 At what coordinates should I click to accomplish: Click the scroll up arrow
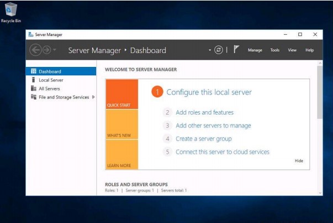pyautogui.click(x=320, y=63)
